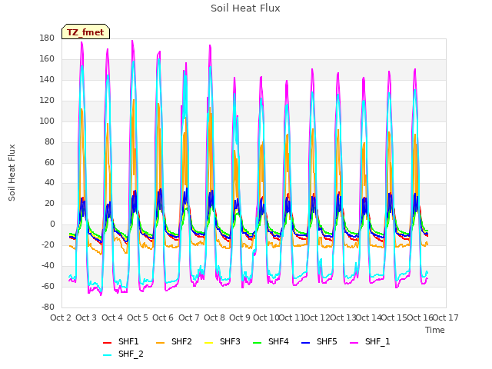Select the SHF3 legend entry
Viewport: 492px width, 369px height.
pos(222,341)
